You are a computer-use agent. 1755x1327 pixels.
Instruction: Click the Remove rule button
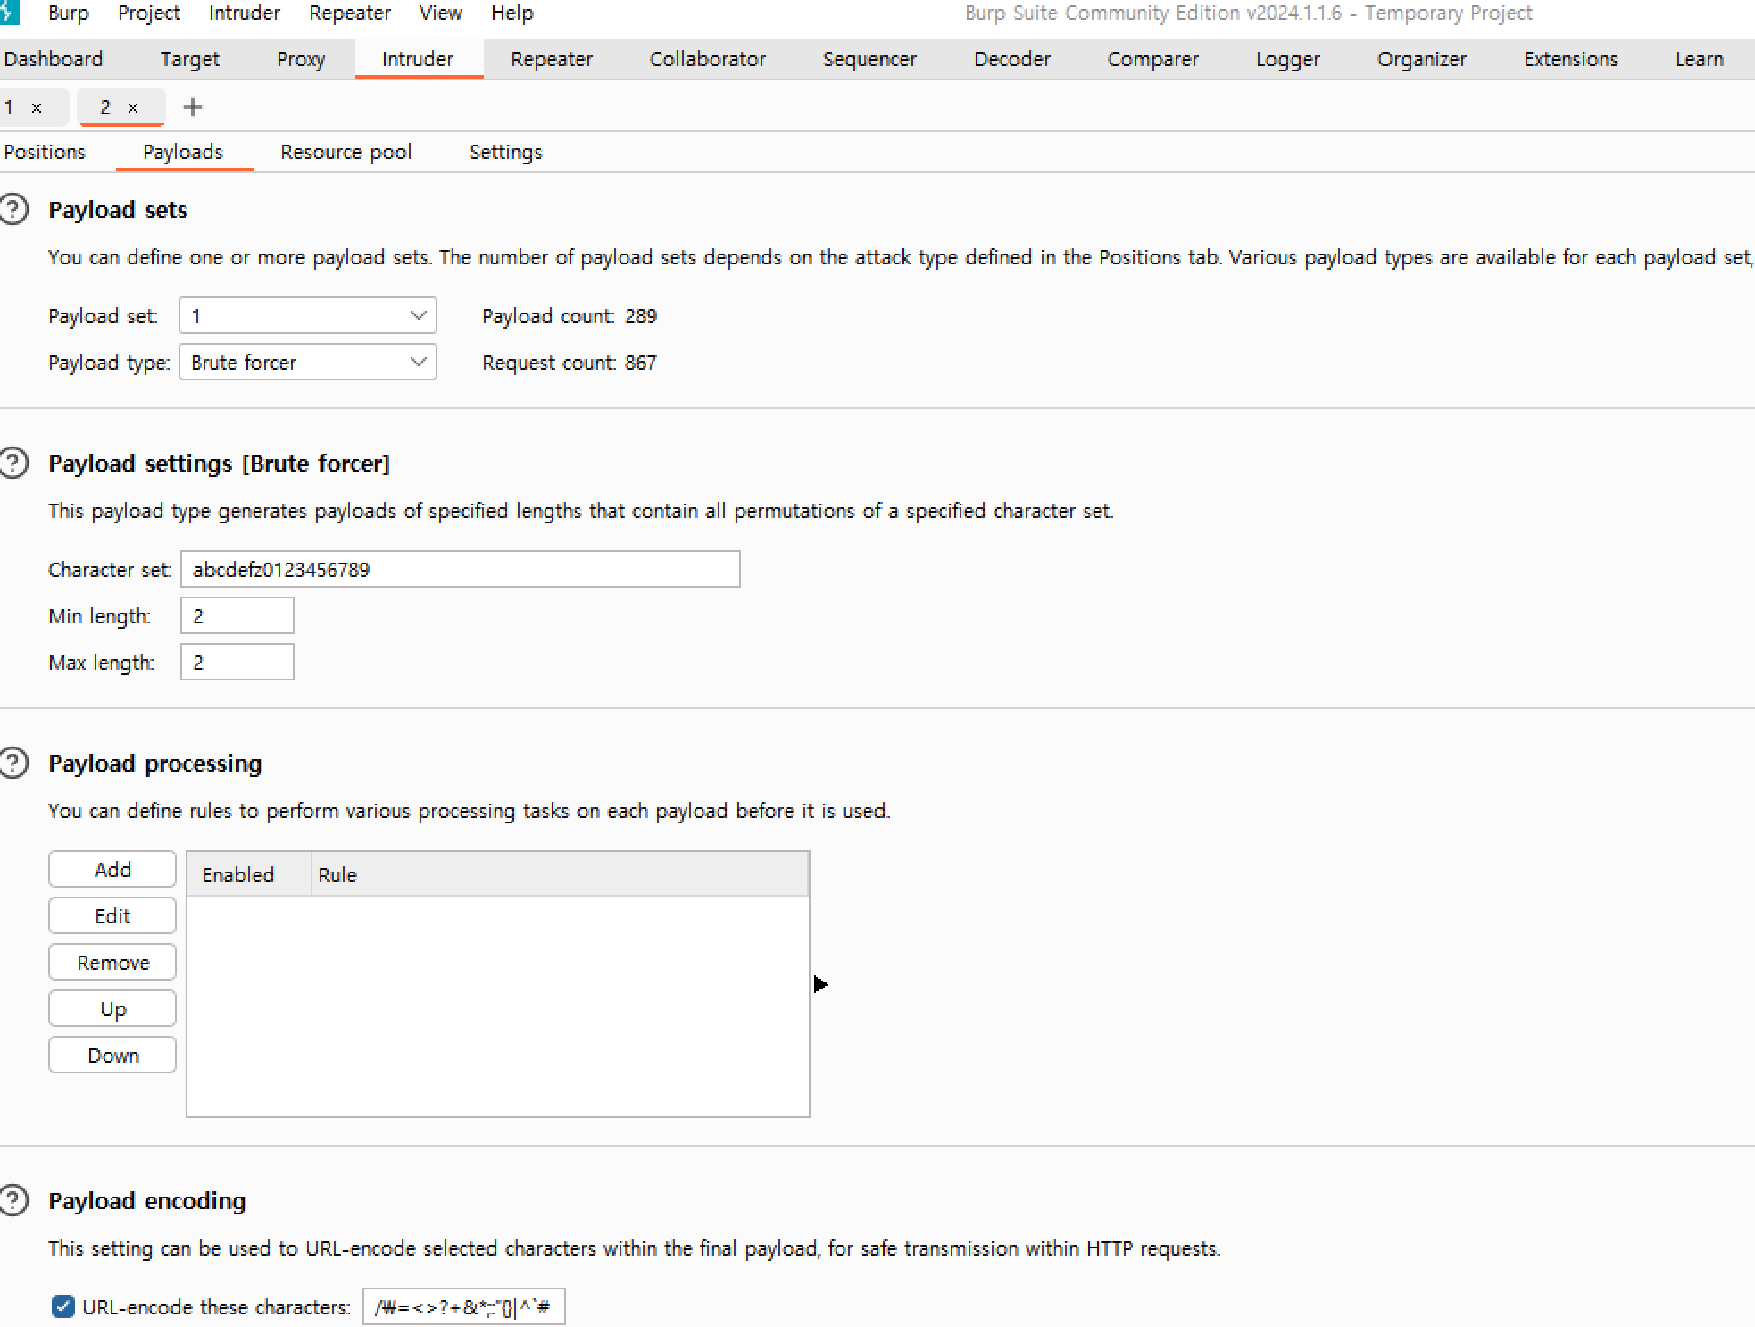tap(112, 963)
